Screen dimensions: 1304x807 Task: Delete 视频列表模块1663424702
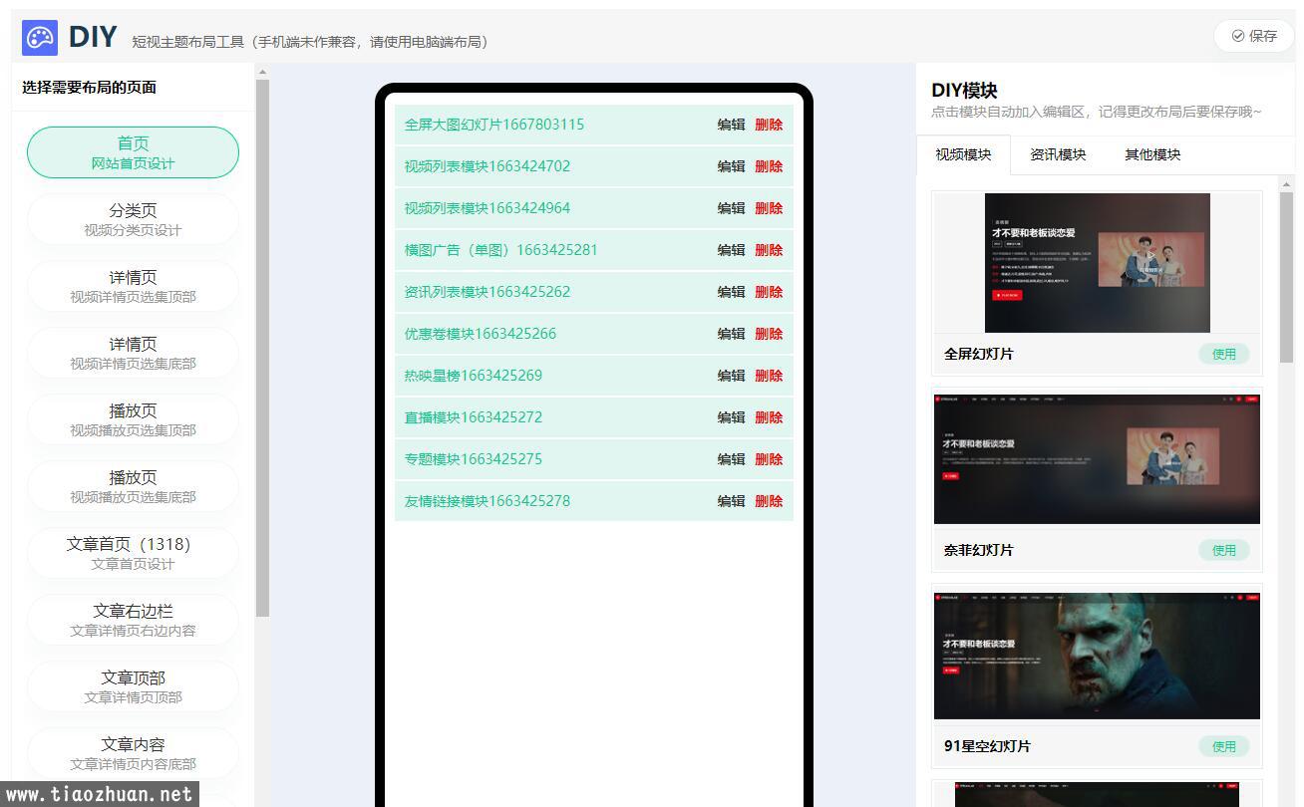[769, 166]
